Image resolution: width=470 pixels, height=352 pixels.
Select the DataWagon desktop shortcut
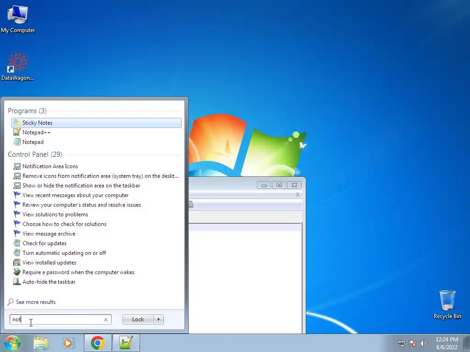(x=18, y=67)
